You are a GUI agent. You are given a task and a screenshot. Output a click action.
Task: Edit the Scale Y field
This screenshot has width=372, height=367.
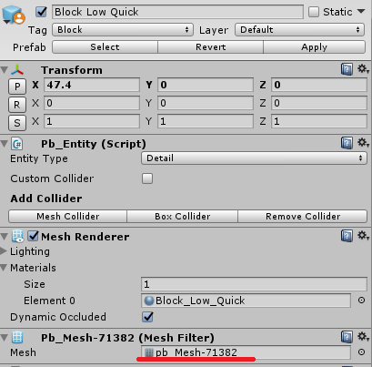click(206, 121)
